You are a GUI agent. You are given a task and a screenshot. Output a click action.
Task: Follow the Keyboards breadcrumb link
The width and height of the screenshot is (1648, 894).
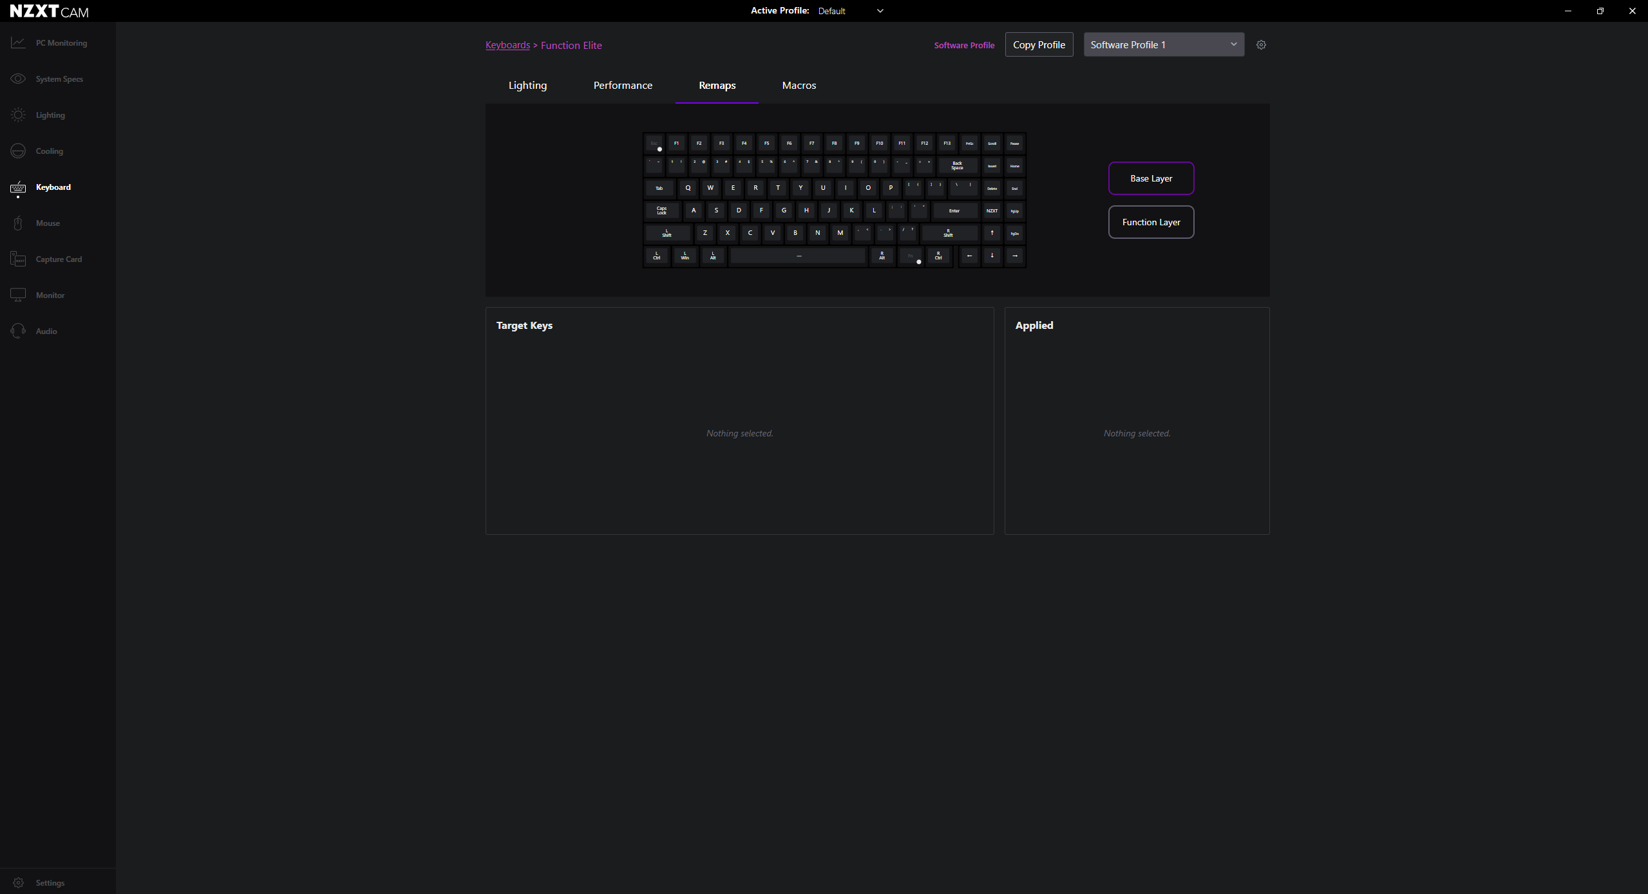(x=507, y=45)
